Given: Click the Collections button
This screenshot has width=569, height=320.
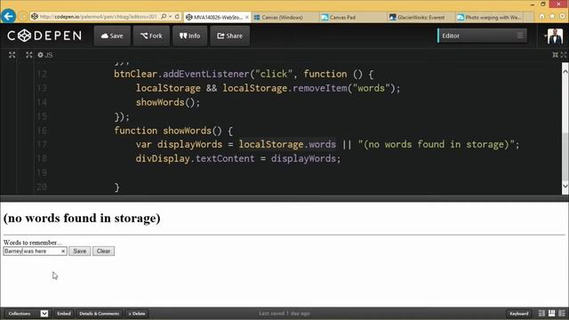Looking at the screenshot, I should 20,314.
